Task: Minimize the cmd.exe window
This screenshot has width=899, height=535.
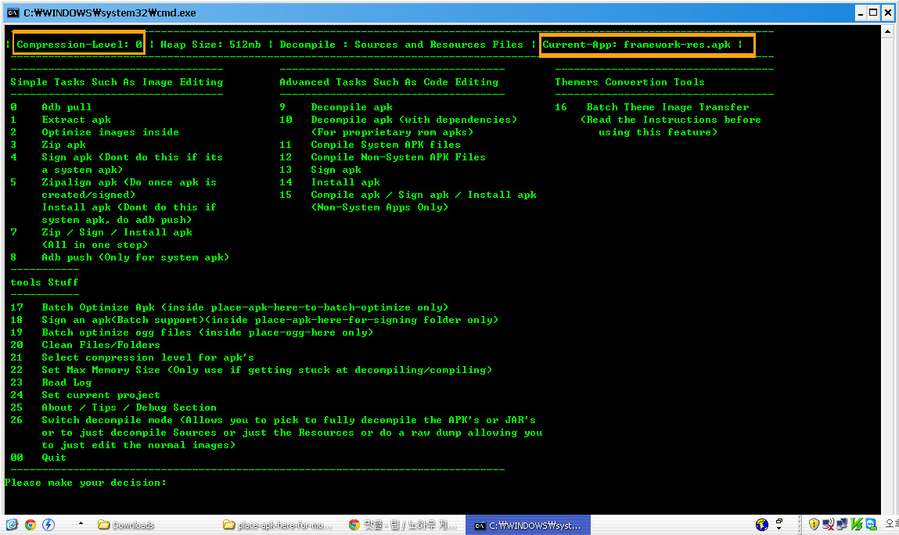Action: click(x=859, y=13)
